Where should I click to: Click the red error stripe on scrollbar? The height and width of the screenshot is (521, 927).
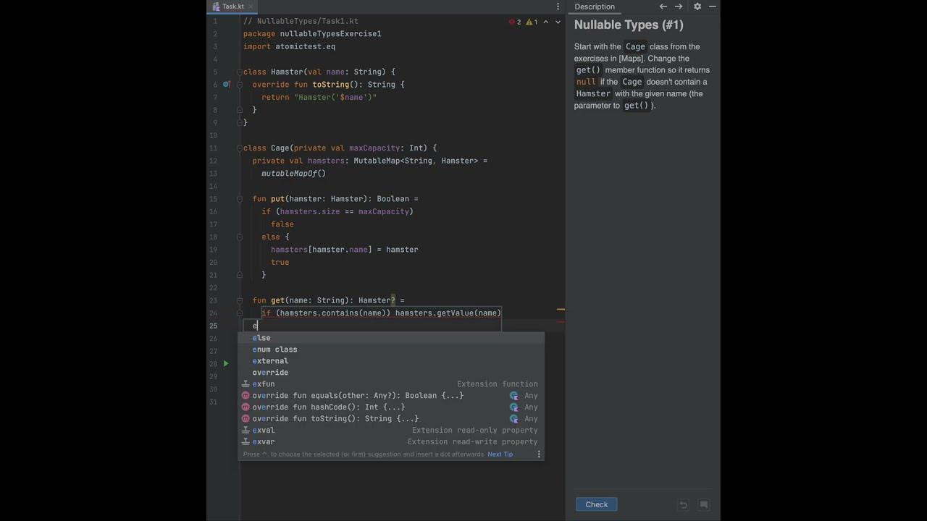point(561,321)
